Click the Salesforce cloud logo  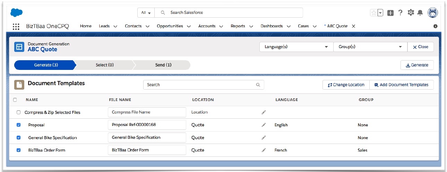click(x=16, y=13)
